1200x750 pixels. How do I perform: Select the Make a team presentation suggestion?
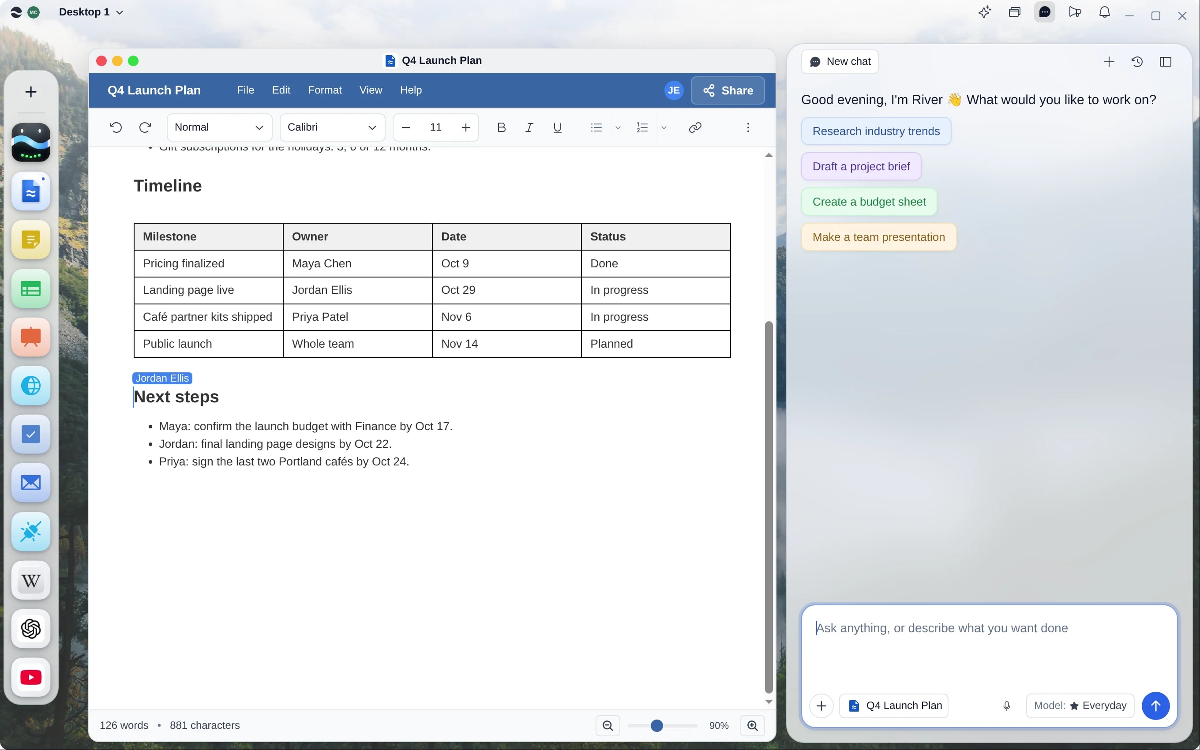click(878, 237)
